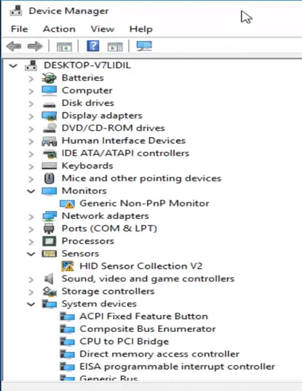302x391 pixels.
Task: Select HID Sensor Collection V2 device
Action: point(141,266)
